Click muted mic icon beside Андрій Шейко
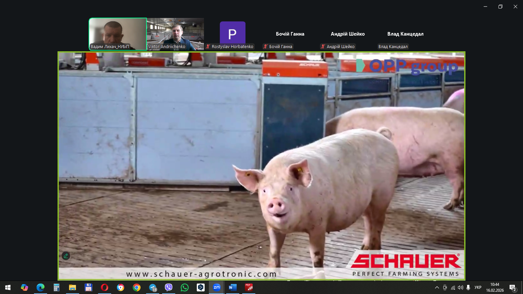523x294 pixels. (323, 47)
